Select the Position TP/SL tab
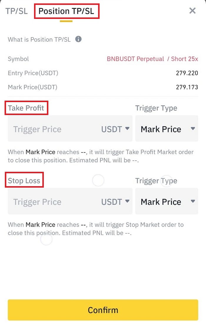The image size is (206, 329). tap(67, 11)
